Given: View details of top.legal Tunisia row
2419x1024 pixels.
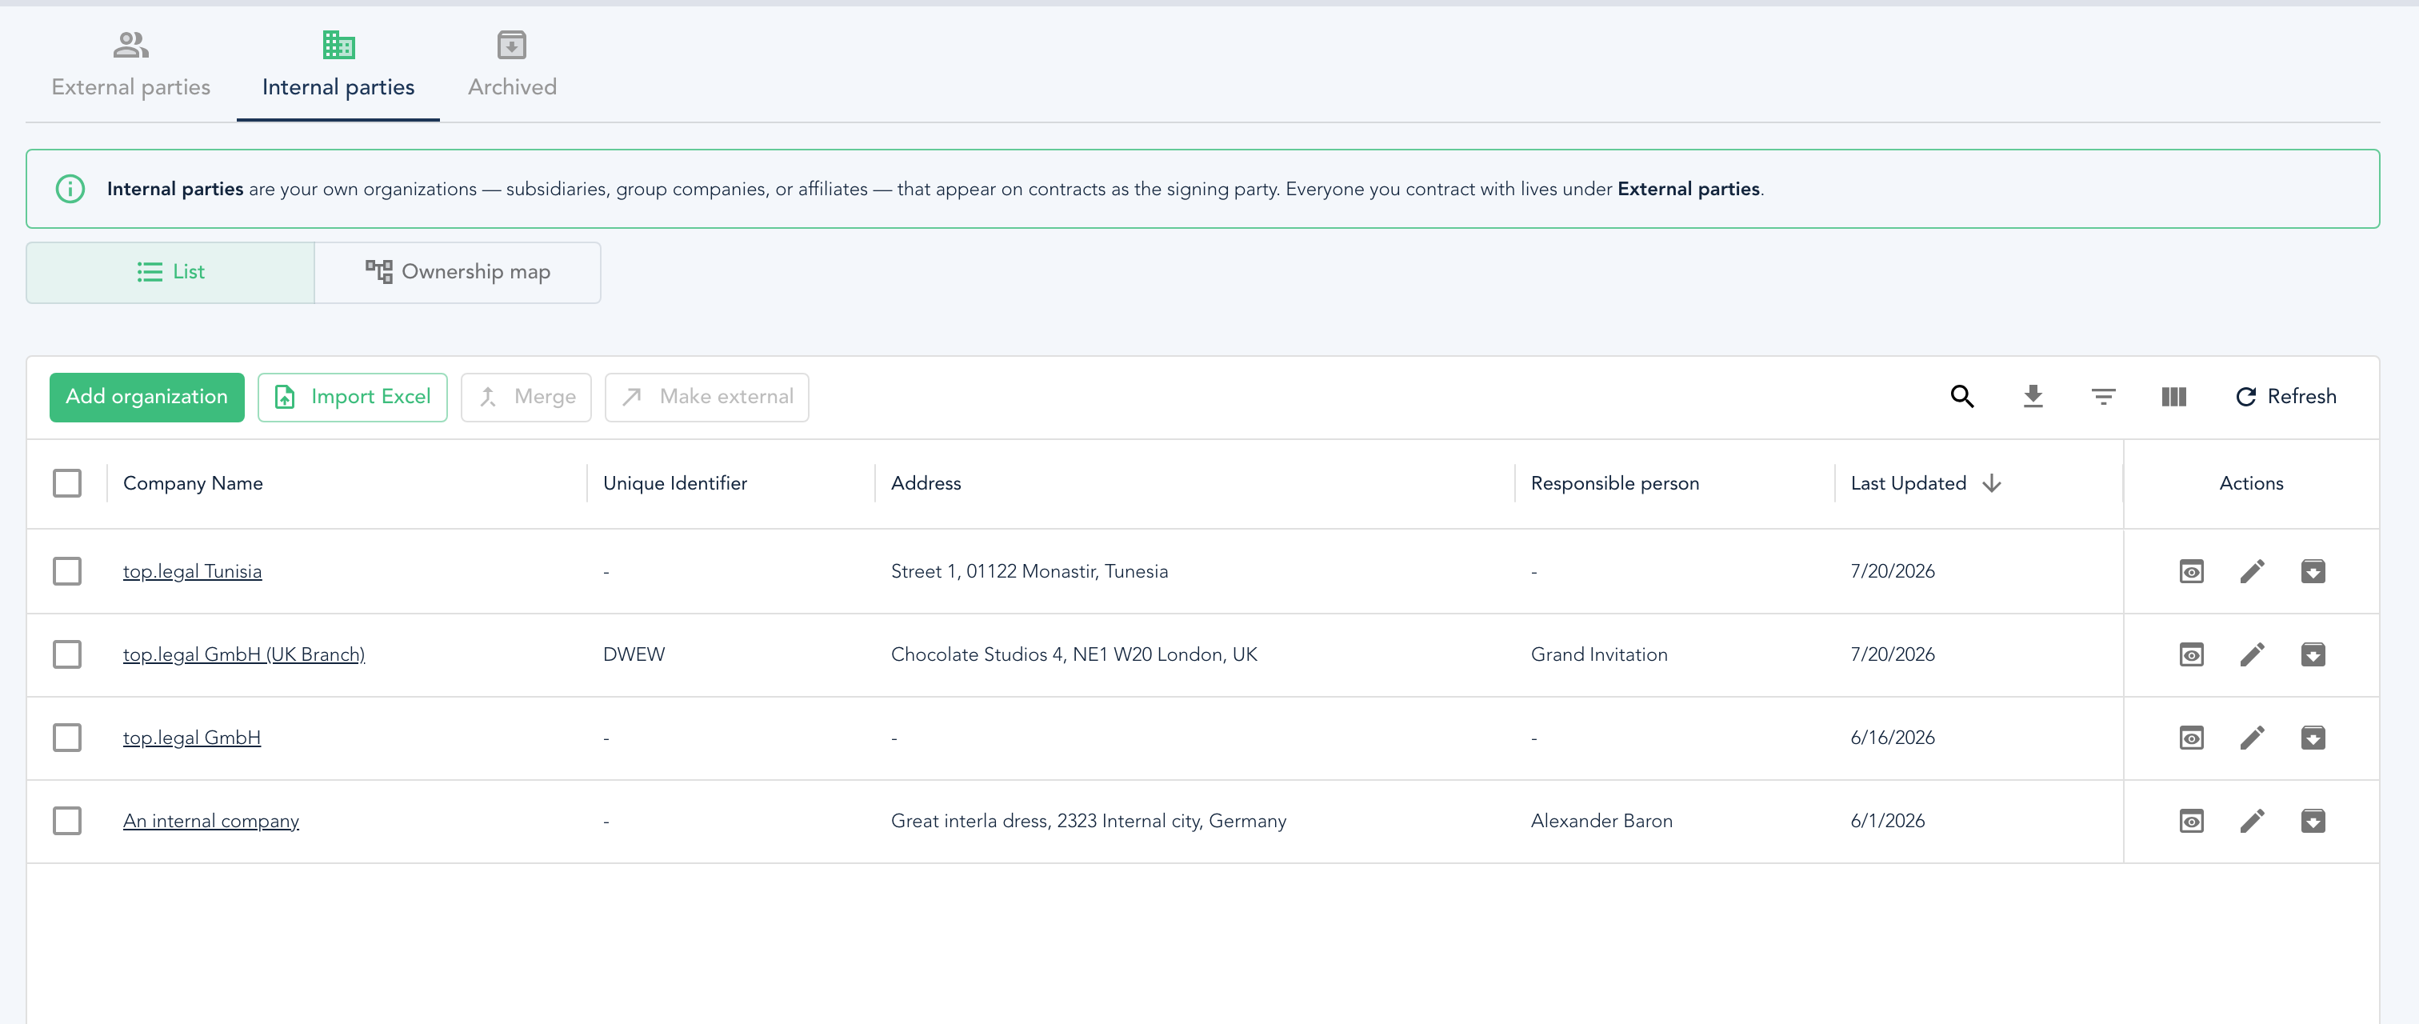Looking at the screenshot, I should click(2191, 571).
